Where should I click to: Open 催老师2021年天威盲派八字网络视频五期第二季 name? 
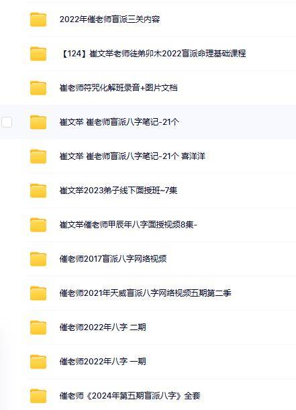click(x=146, y=293)
